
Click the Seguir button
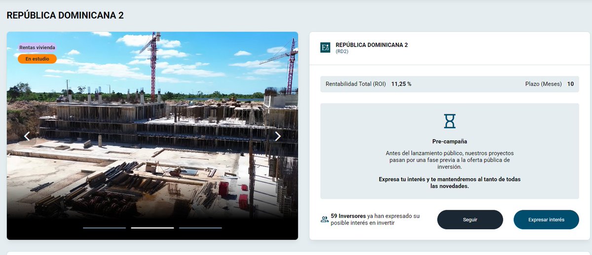470,219
